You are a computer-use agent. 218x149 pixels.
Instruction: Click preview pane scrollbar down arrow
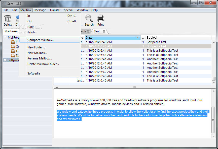(x=213, y=136)
